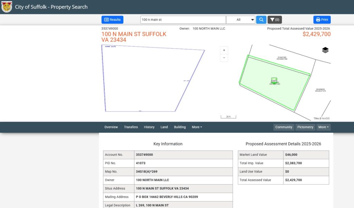Click the Print button
The image size is (354, 208).
click(x=322, y=20)
